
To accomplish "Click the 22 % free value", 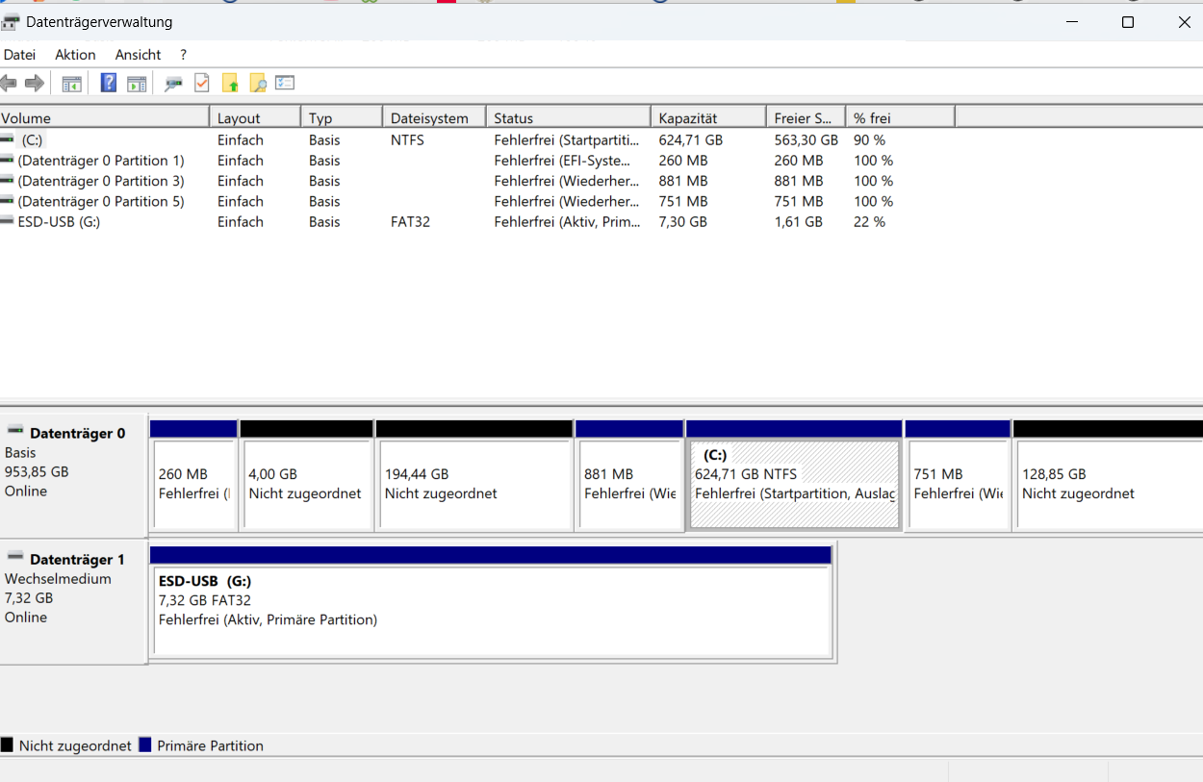I will click(869, 222).
